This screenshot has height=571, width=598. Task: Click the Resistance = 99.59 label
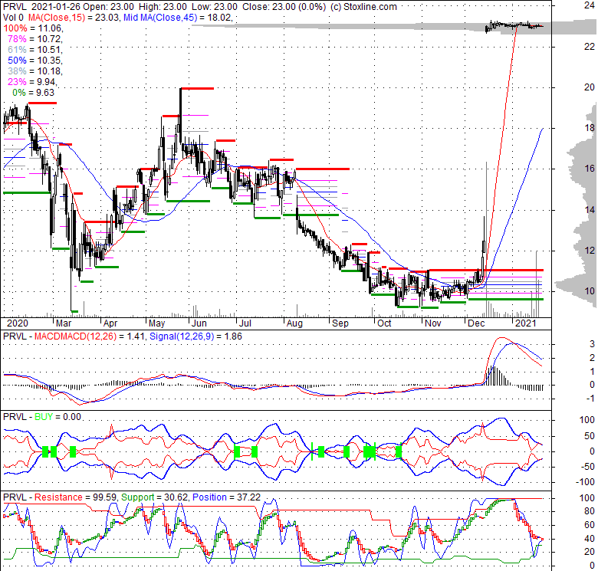pyautogui.click(x=76, y=497)
